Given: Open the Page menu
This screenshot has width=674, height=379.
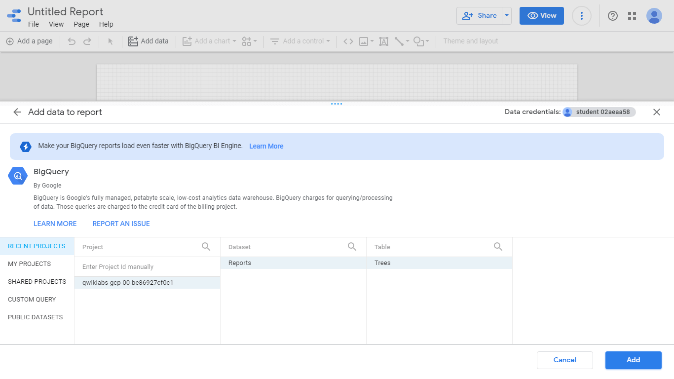Looking at the screenshot, I should click(x=81, y=24).
